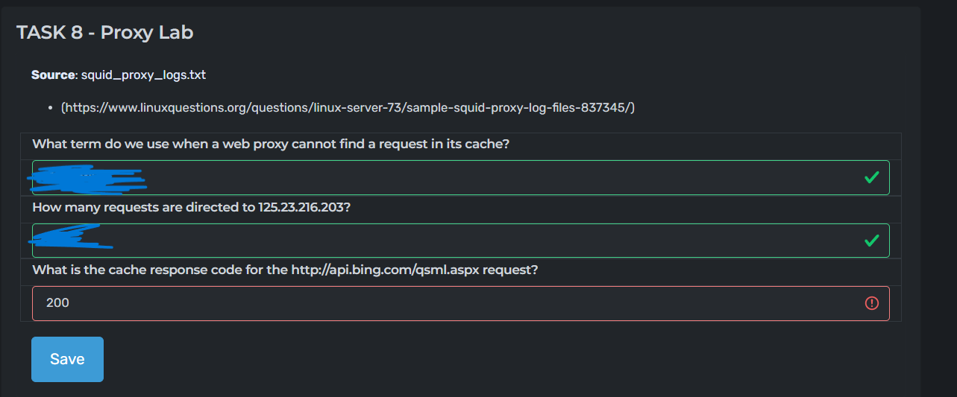The image size is (957, 397).
Task: Click the blue scribble covering the second answer
Action: 69,237
